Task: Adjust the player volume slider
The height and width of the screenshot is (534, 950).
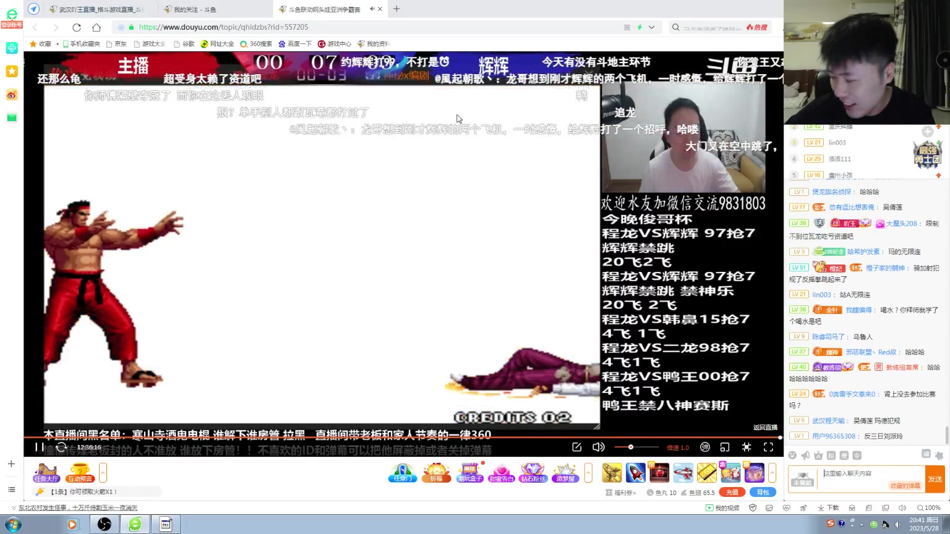Action: click(636, 447)
